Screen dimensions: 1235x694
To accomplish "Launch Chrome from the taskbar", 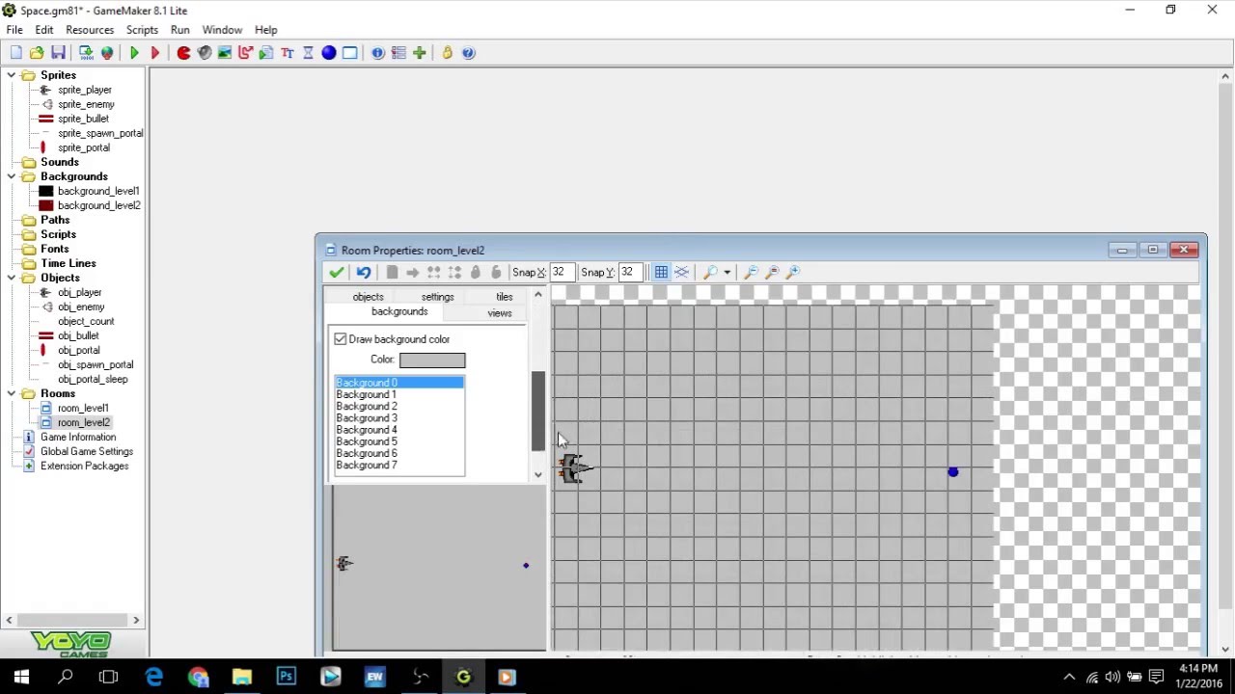I will coord(198,677).
